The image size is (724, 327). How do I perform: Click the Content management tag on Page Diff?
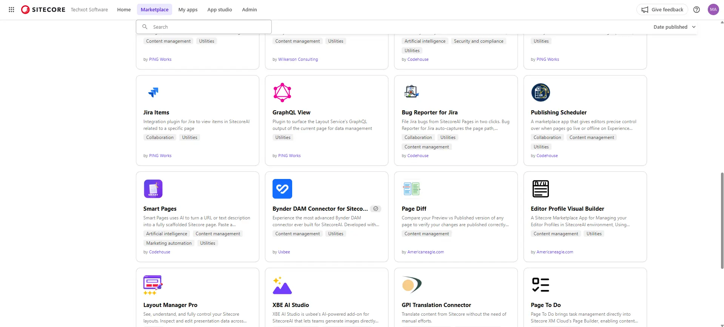pyautogui.click(x=427, y=234)
